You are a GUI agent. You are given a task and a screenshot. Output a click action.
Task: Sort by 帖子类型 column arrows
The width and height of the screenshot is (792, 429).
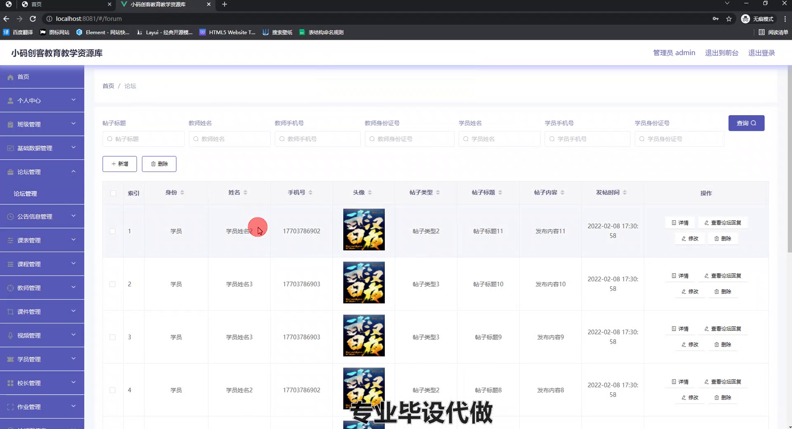pyautogui.click(x=438, y=193)
